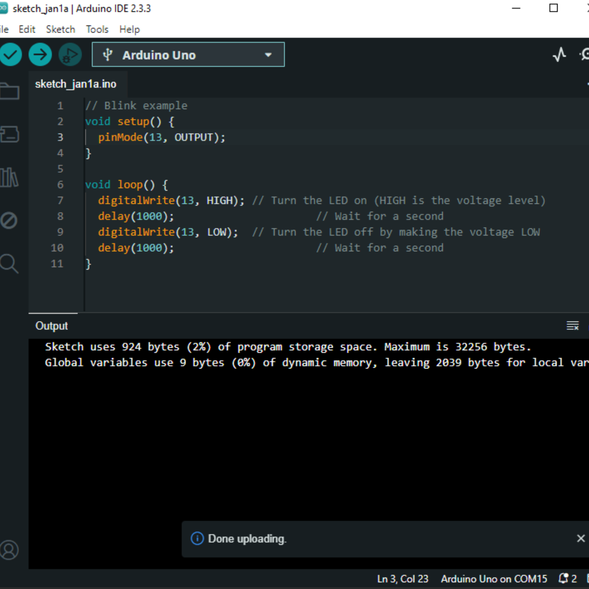
Task: Open the Sketchbook folder sidebar icon
Action: click(x=9, y=91)
